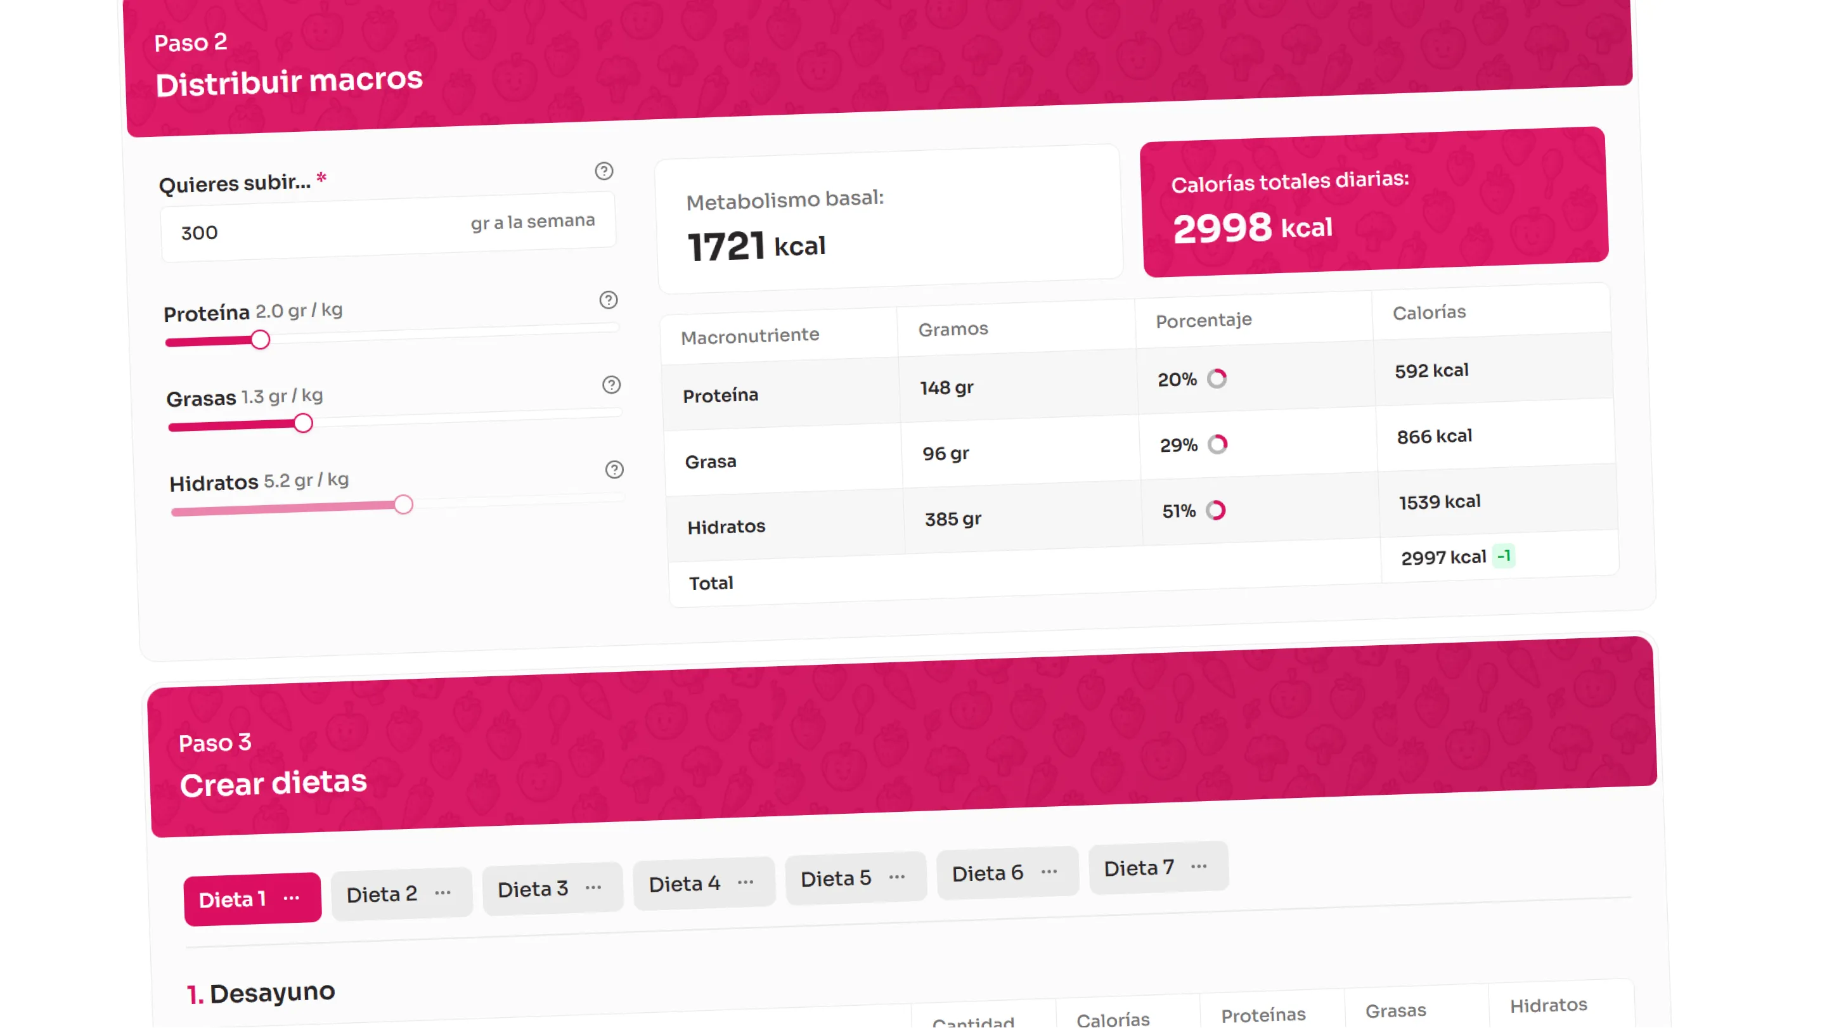This screenshot has width=1827, height=1028.
Task: Switch to the Dieta 3 tab
Action: click(x=533, y=889)
